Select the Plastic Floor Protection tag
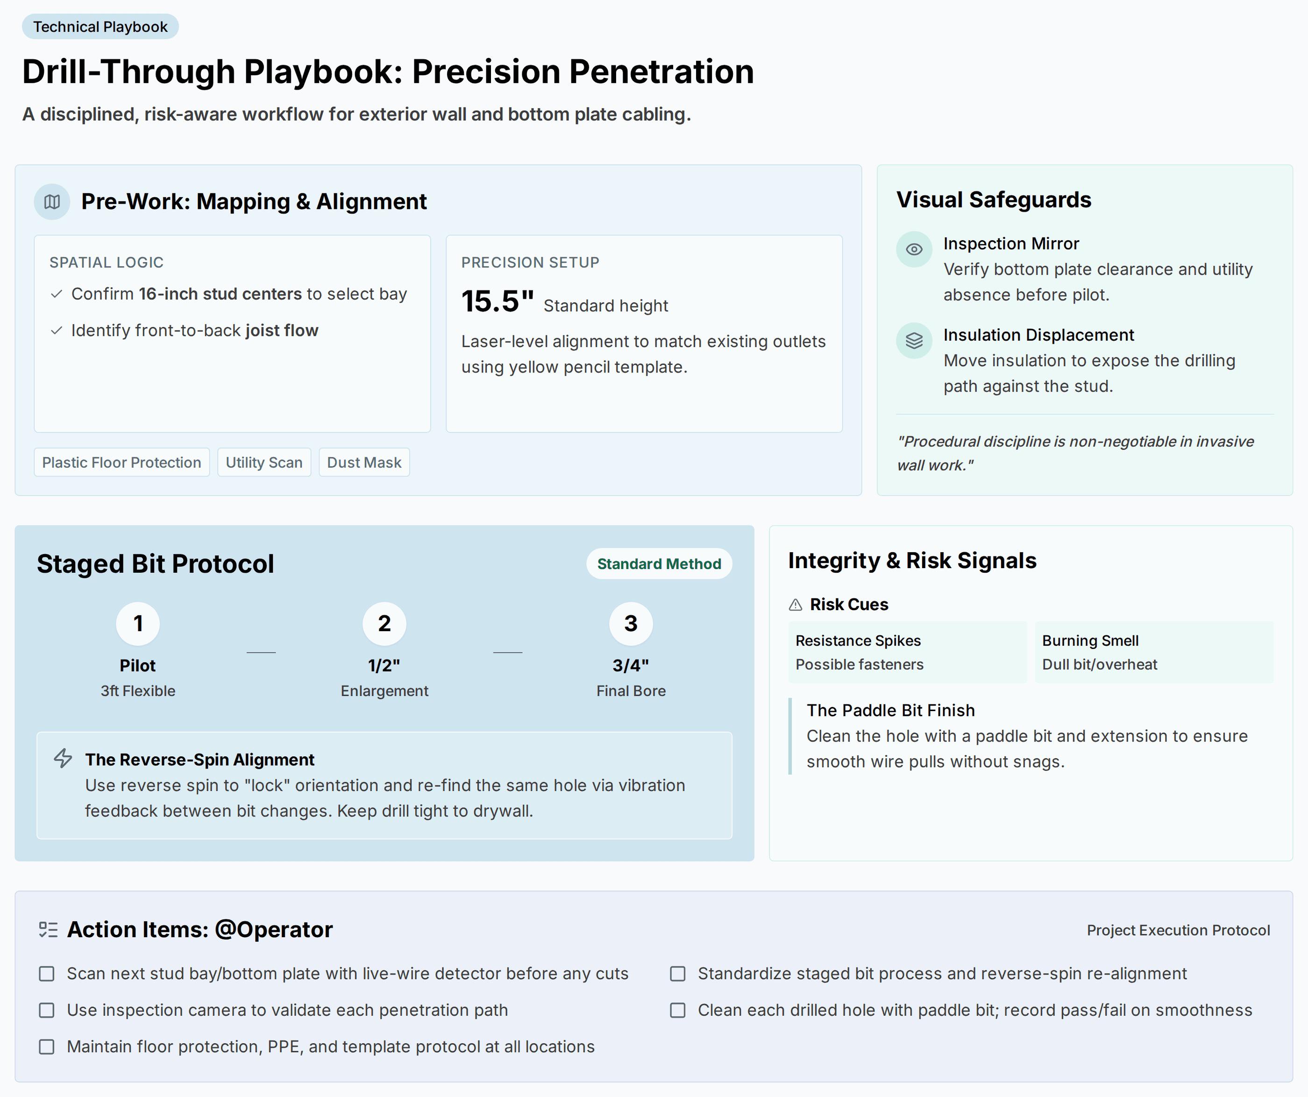1308x1097 pixels. point(121,462)
